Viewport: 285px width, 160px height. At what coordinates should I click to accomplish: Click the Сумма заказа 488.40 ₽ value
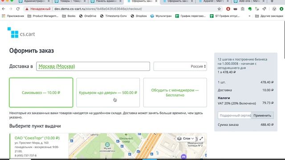267,124
